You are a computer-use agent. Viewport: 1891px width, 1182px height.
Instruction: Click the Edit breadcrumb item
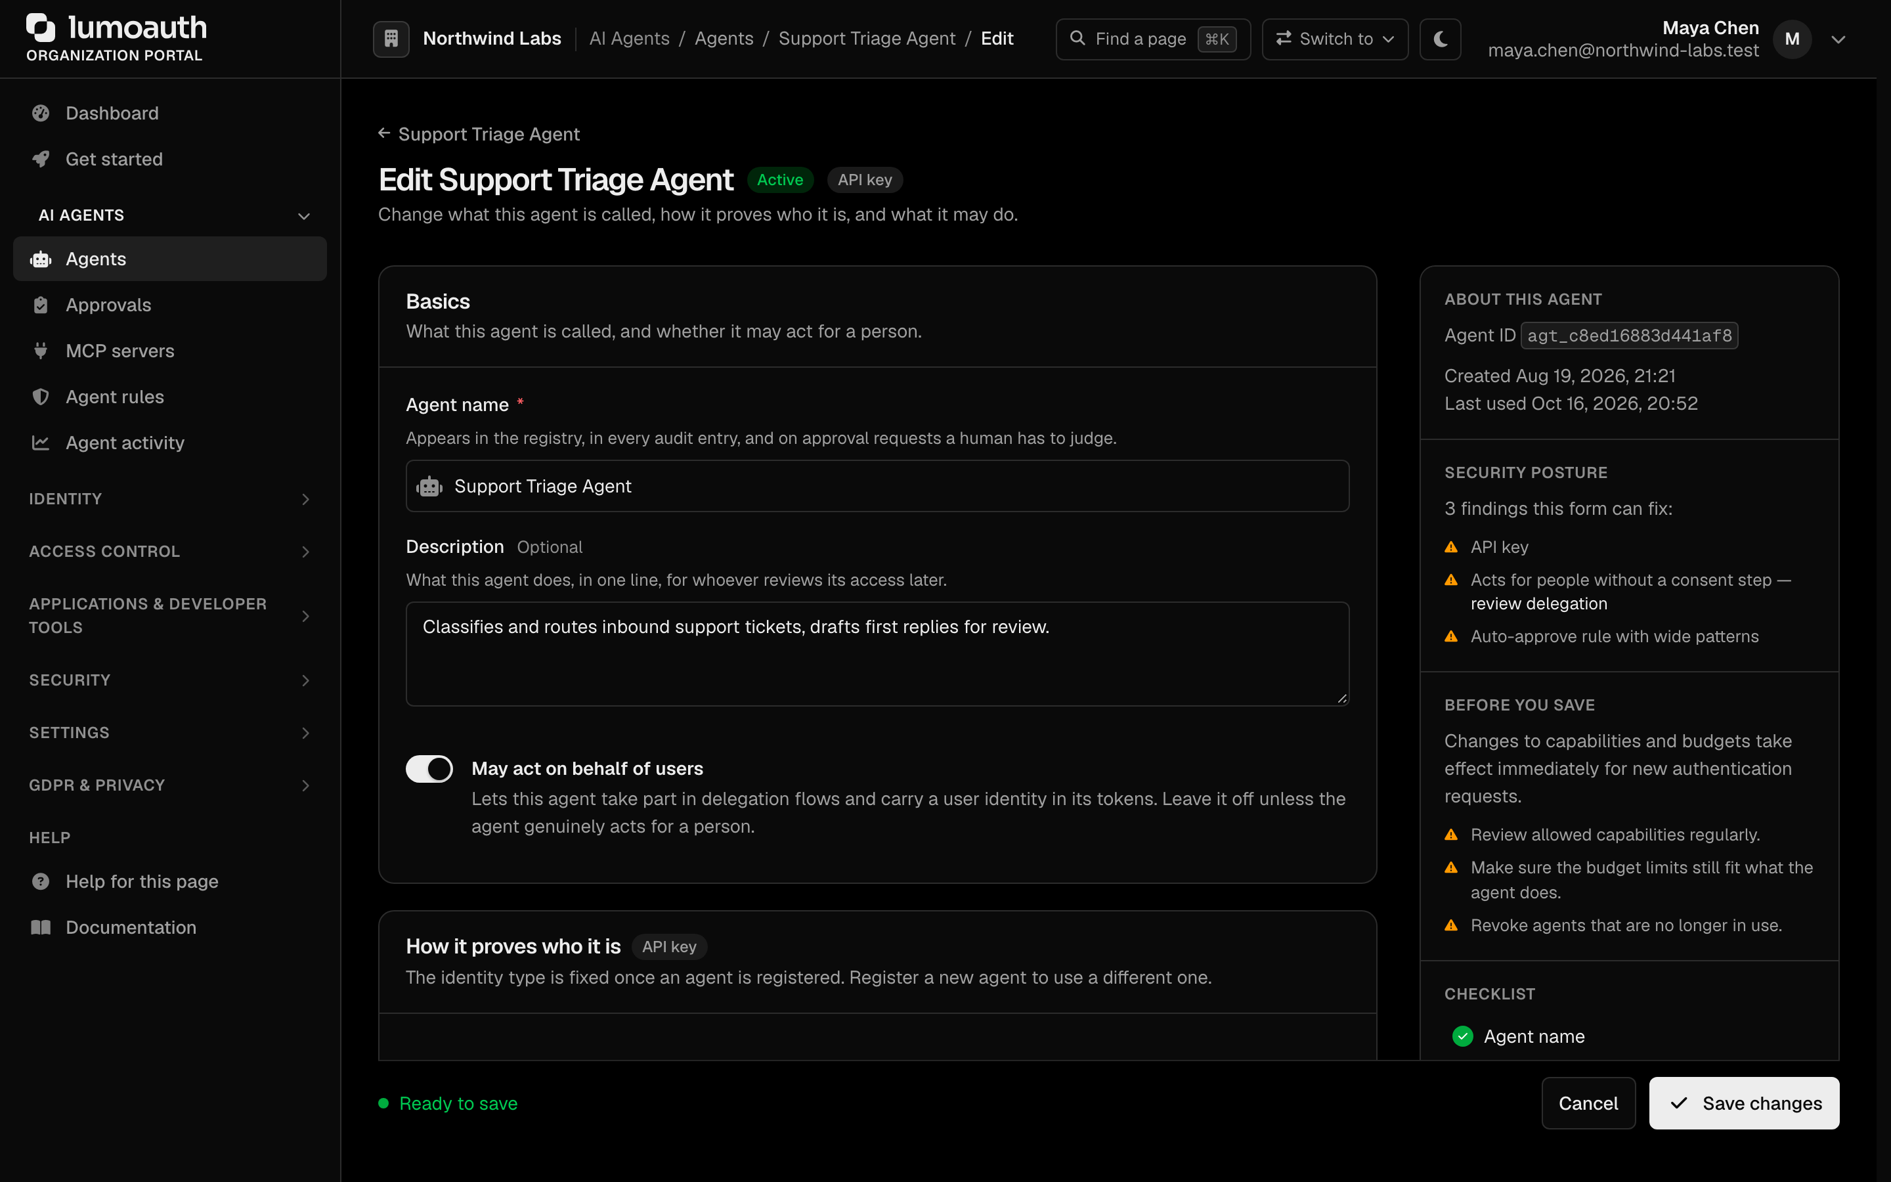(x=997, y=38)
